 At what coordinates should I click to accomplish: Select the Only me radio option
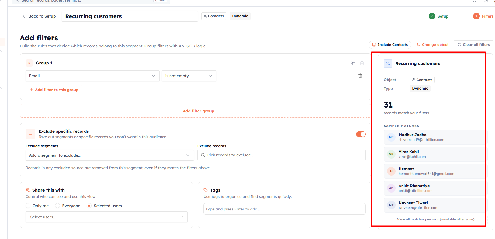coord(28,206)
